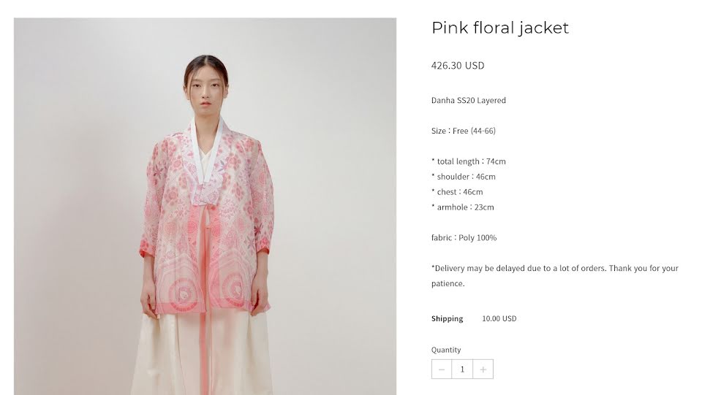Click the Quantity label
This screenshot has height=395, width=702.
click(446, 350)
